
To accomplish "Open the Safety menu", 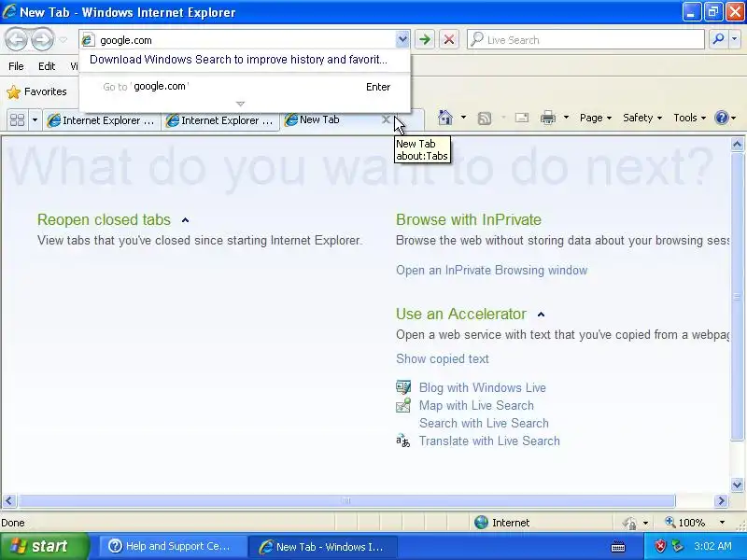I will pyautogui.click(x=642, y=118).
